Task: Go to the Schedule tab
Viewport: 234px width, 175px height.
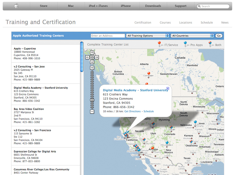Action: tap(207, 23)
